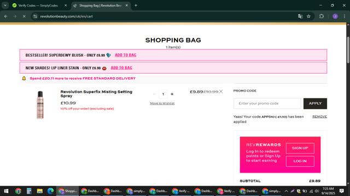Bookmark this page with the star
Screen dimensions: 350x196
pos(308,16)
